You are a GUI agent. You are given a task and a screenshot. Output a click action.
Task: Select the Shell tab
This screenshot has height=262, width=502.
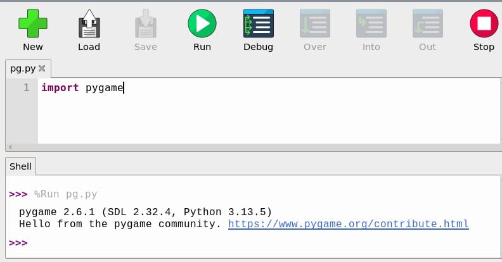tap(20, 166)
